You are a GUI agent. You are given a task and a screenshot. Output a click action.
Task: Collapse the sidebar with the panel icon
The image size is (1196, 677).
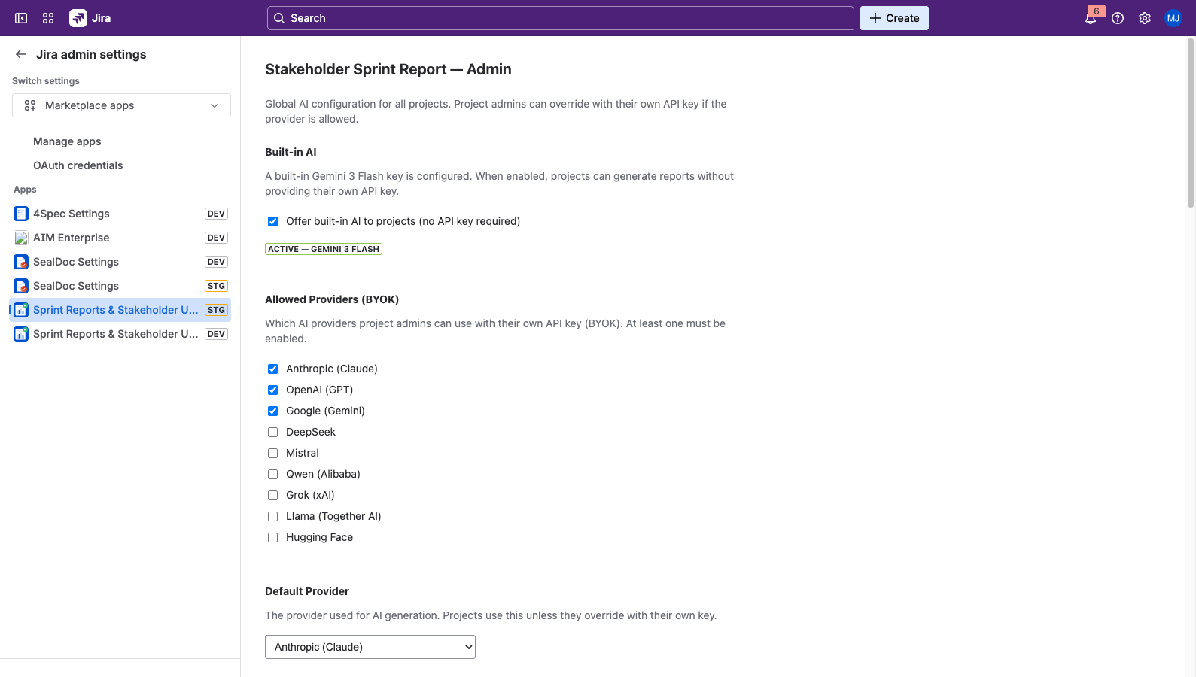coord(21,18)
